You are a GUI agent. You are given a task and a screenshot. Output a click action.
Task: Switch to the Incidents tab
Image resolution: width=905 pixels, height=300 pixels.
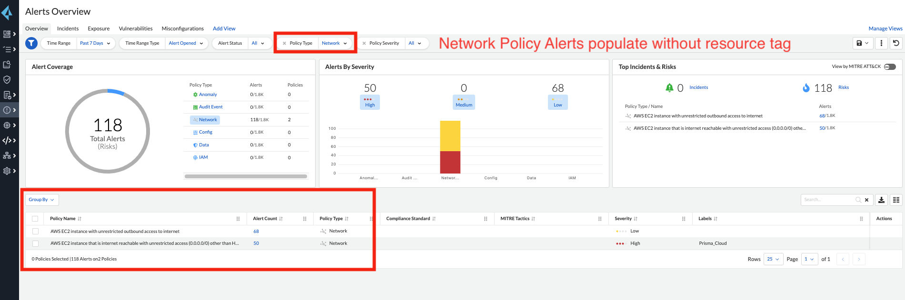coord(68,29)
